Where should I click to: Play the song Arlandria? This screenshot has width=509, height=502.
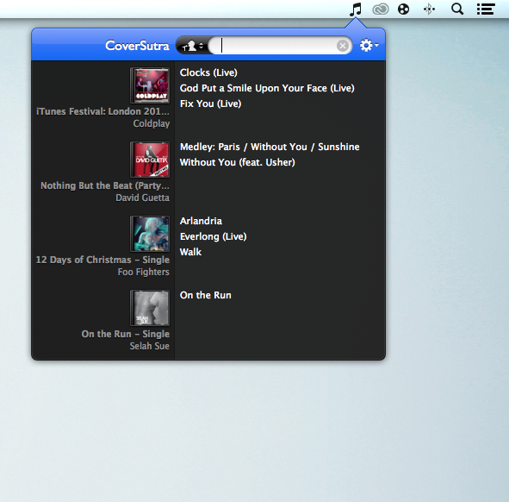(x=201, y=221)
